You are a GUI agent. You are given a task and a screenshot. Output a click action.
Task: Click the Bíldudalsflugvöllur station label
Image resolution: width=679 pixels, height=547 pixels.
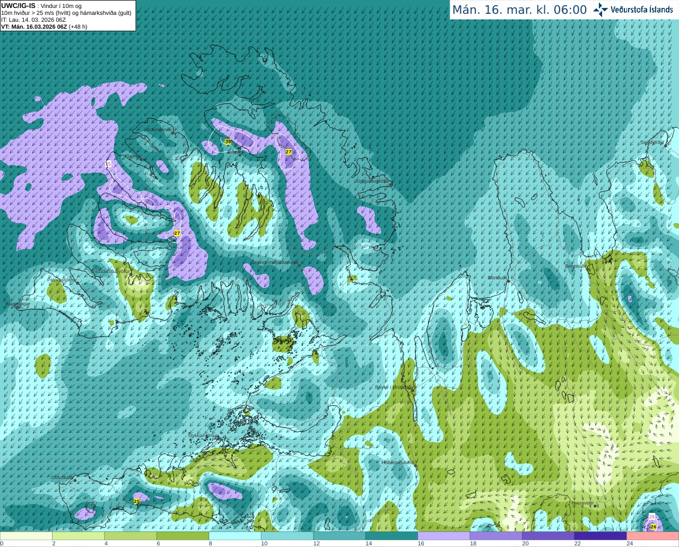pyautogui.click(x=110, y=271)
